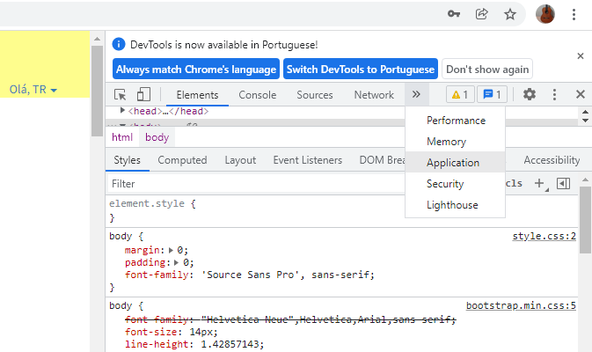The image size is (592, 352).
Task: Click the saved passwords key icon
Action: (x=453, y=14)
